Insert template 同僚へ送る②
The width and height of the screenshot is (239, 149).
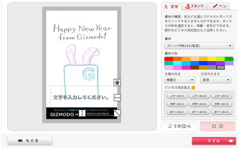coord(199,104)
